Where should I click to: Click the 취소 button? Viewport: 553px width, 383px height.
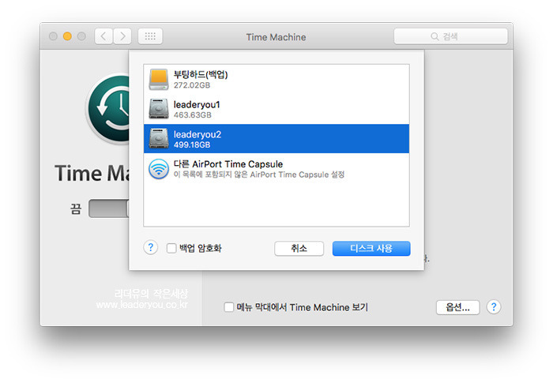(299, 248)
